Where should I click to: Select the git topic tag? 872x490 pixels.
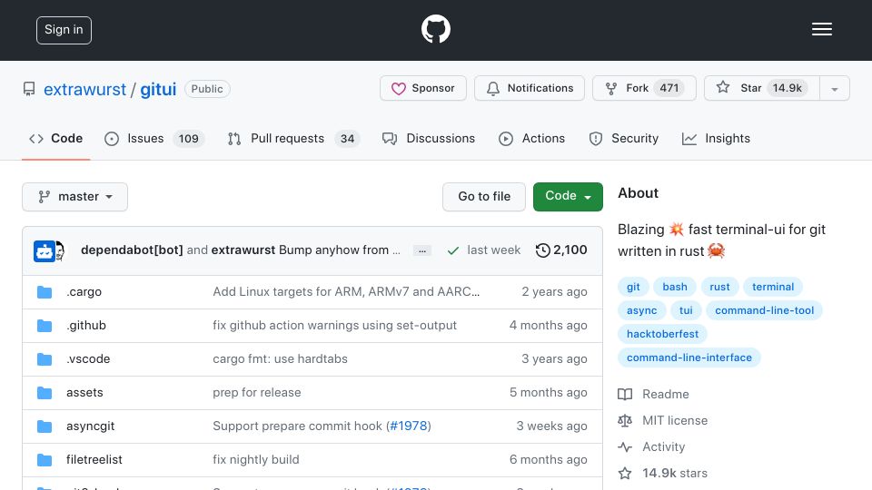click(x=633, y=287)
